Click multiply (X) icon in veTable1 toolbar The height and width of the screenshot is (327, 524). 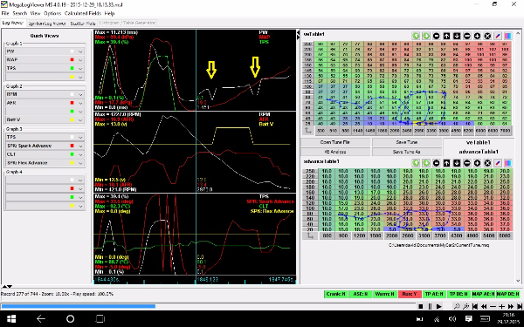487,36
